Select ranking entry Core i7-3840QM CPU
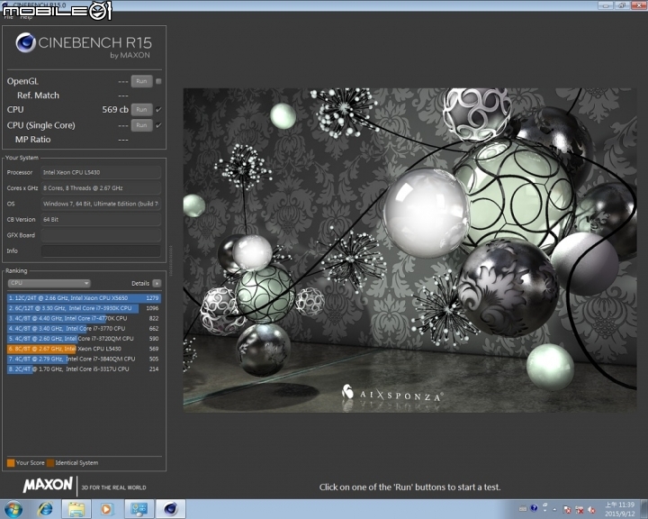 pyautogui.click(x=84, y=359)
